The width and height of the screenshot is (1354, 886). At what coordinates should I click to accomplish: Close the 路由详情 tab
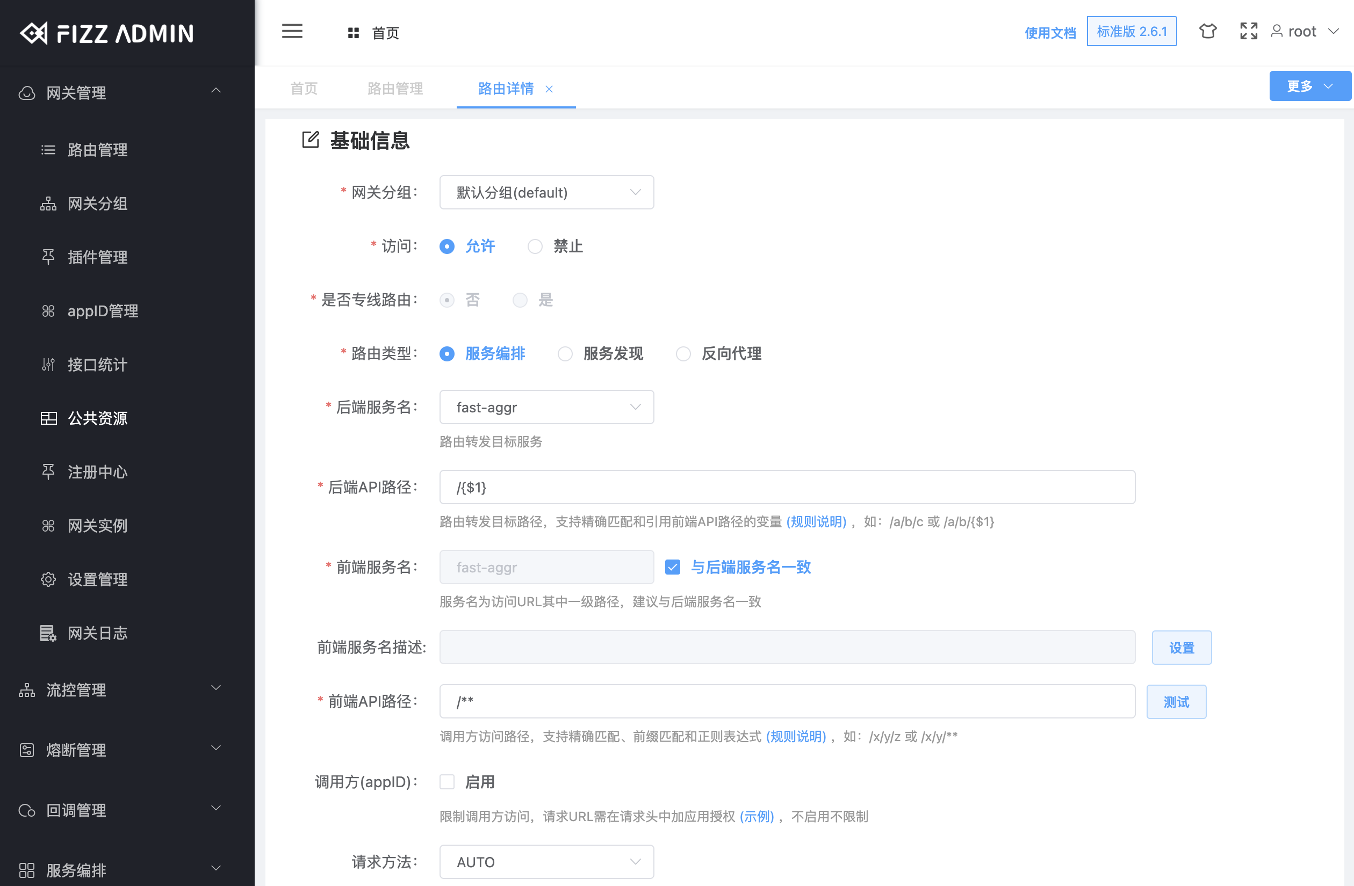point(549,89)
